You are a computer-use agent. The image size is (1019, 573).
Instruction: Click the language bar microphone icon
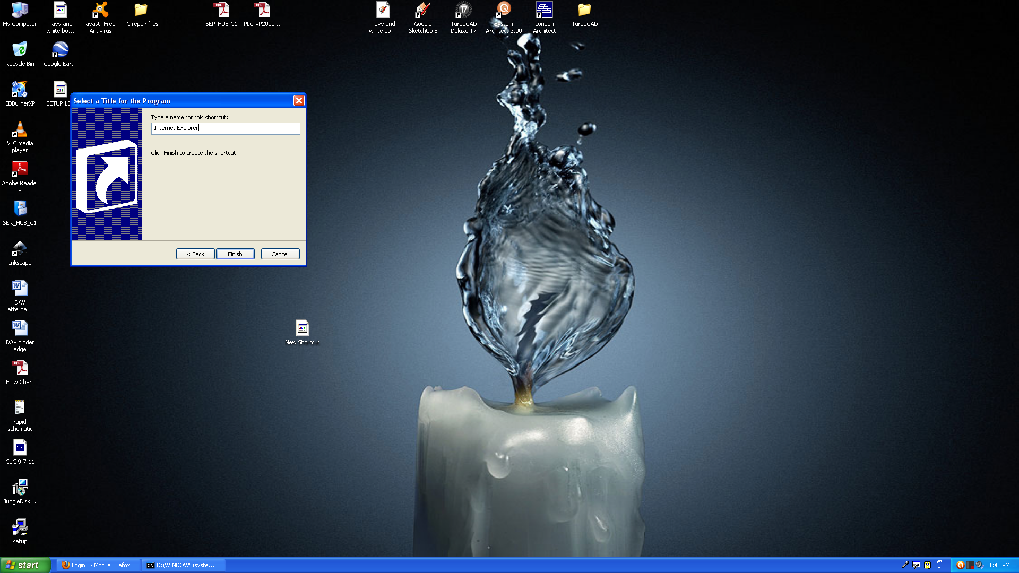click(x=905, y=565)
